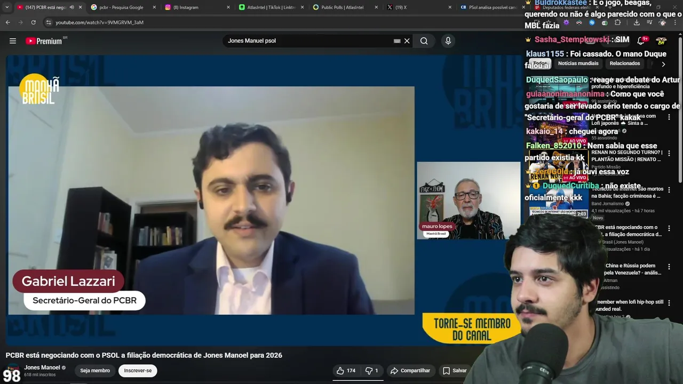This screenshot has width=683, height=384.
Task: Open the Chrome profile avatar
Action: tap(663, 22)
